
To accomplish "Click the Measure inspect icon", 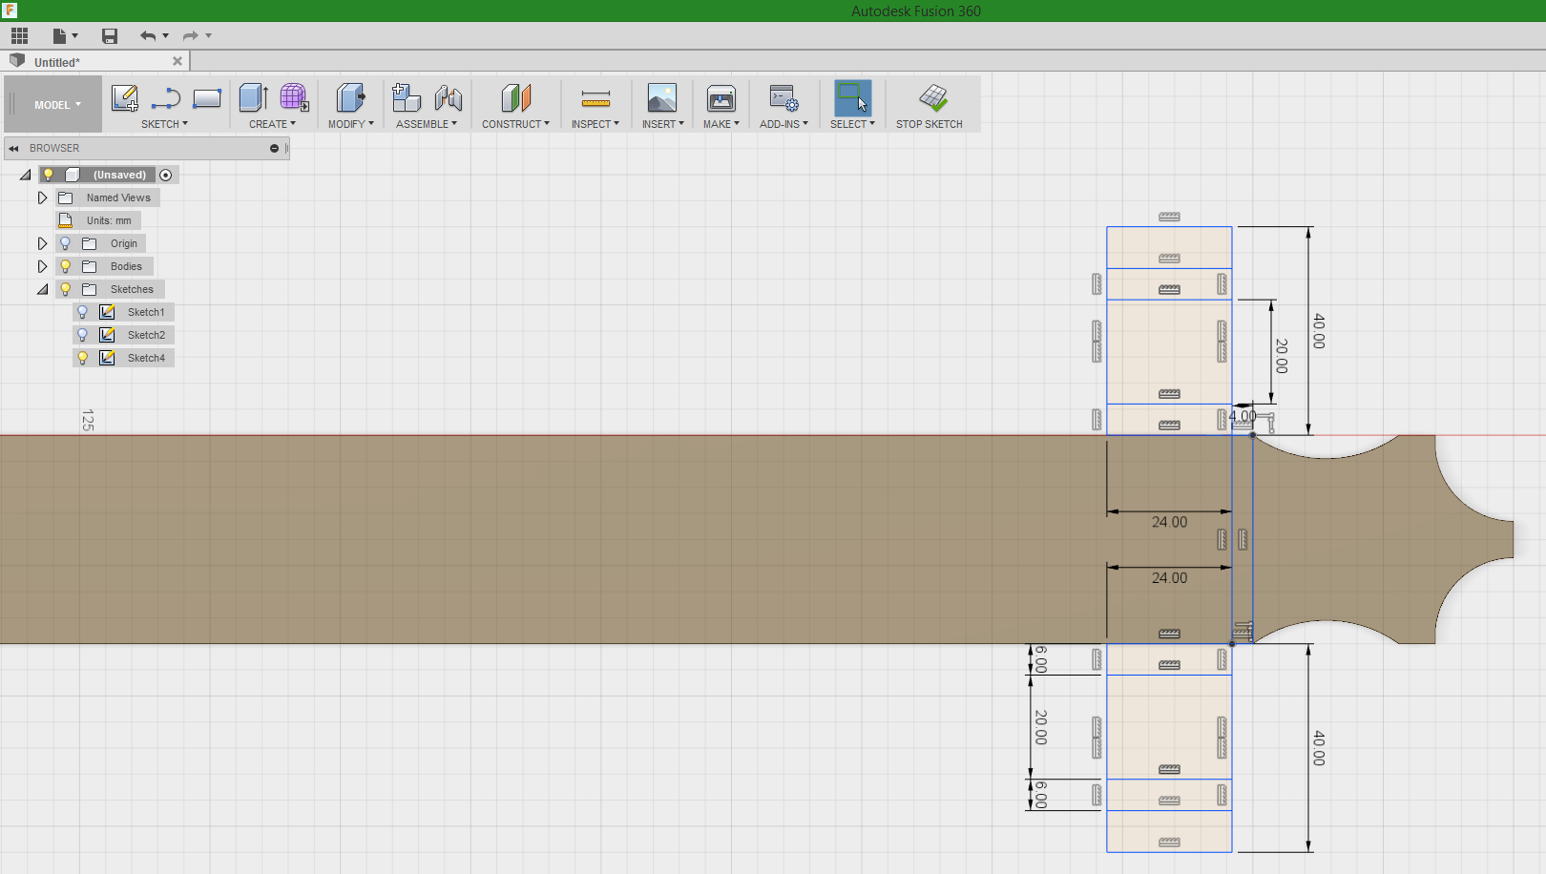I will click(595, 98).
